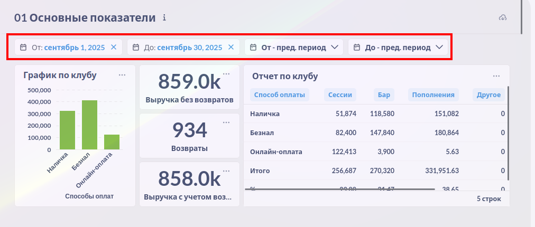Sort by the Бар column header
Screen dimensions: 535x227
click(383, 95)
